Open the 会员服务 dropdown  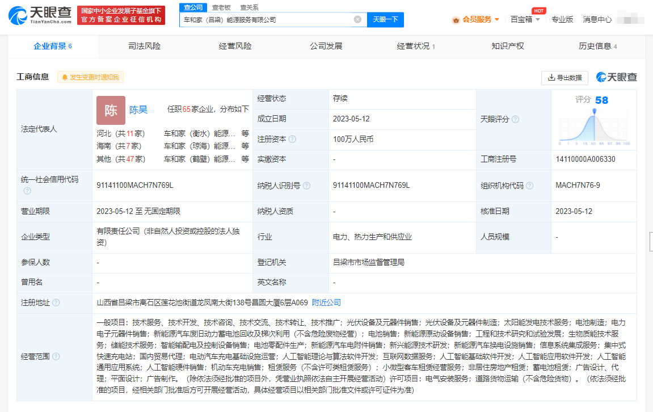[475, 19]
